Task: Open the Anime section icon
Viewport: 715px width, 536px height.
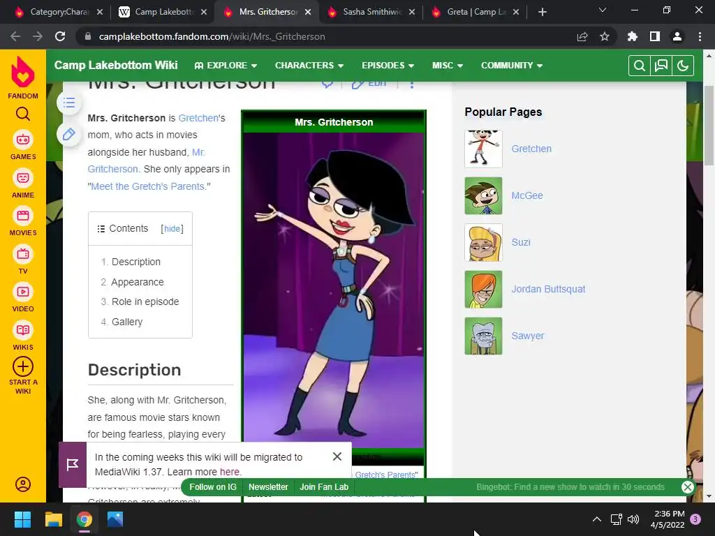Action: pyautogui.click(x=23, y=178)
